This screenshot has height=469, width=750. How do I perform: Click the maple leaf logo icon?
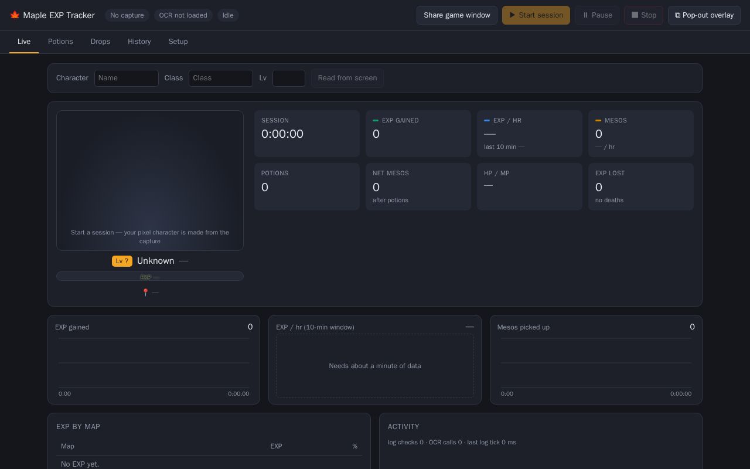pyautogui.click(x=15, y=15)
